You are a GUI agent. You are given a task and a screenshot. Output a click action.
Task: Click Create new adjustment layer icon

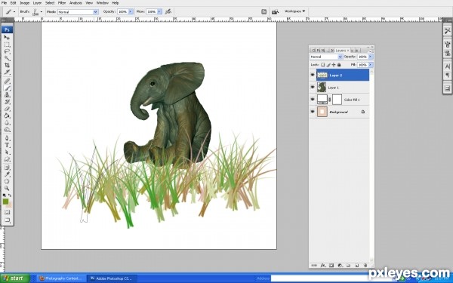click(340, 265)
